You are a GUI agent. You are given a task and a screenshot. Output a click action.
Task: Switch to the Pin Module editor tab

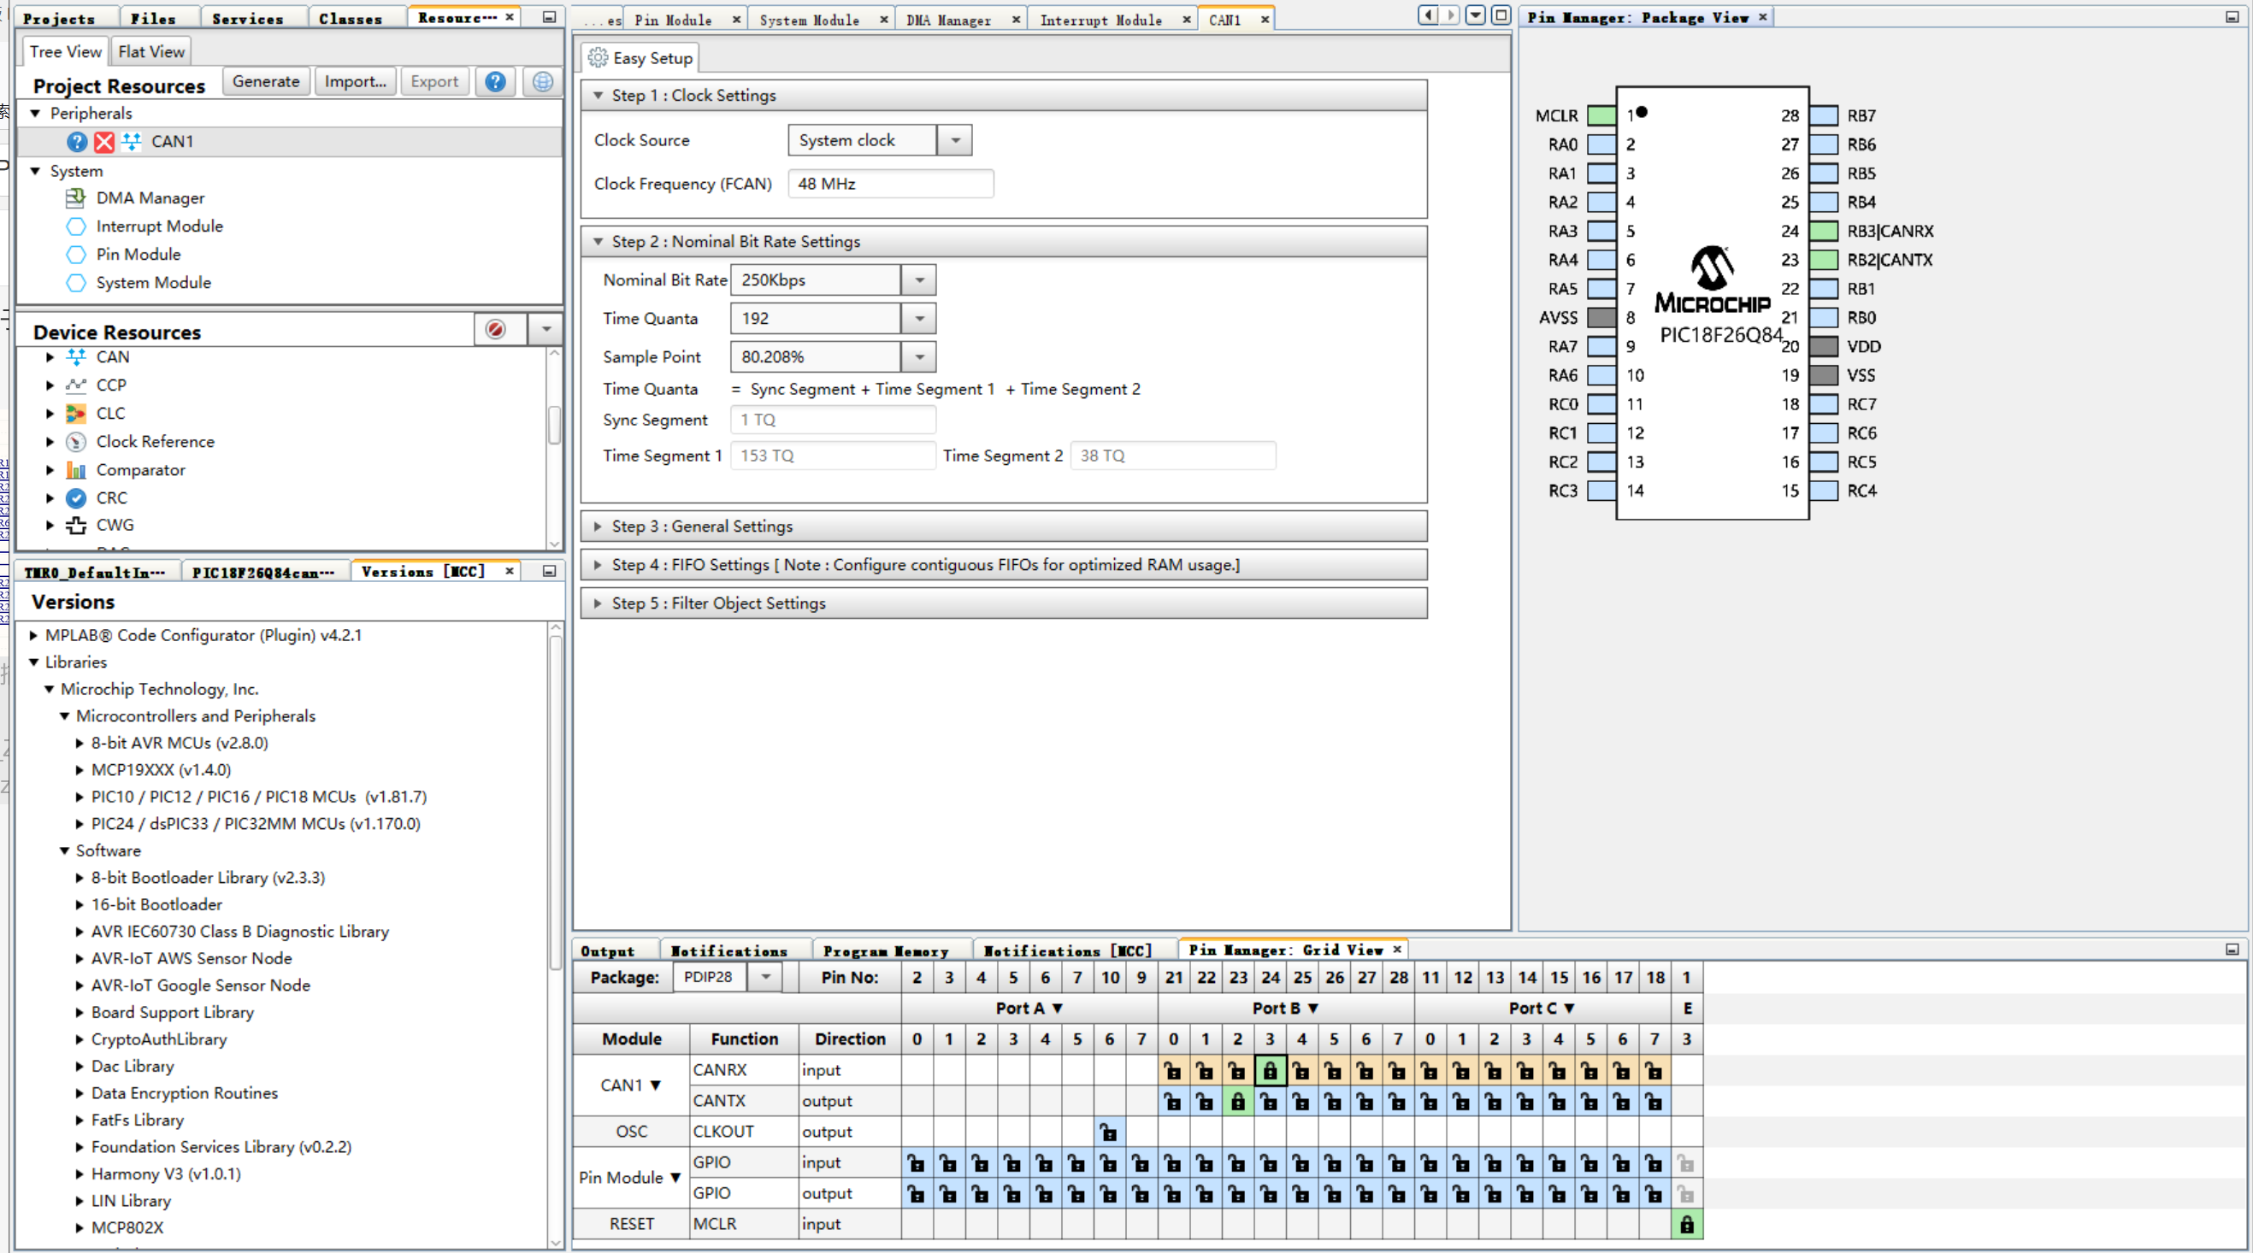(x=674, y=20)
